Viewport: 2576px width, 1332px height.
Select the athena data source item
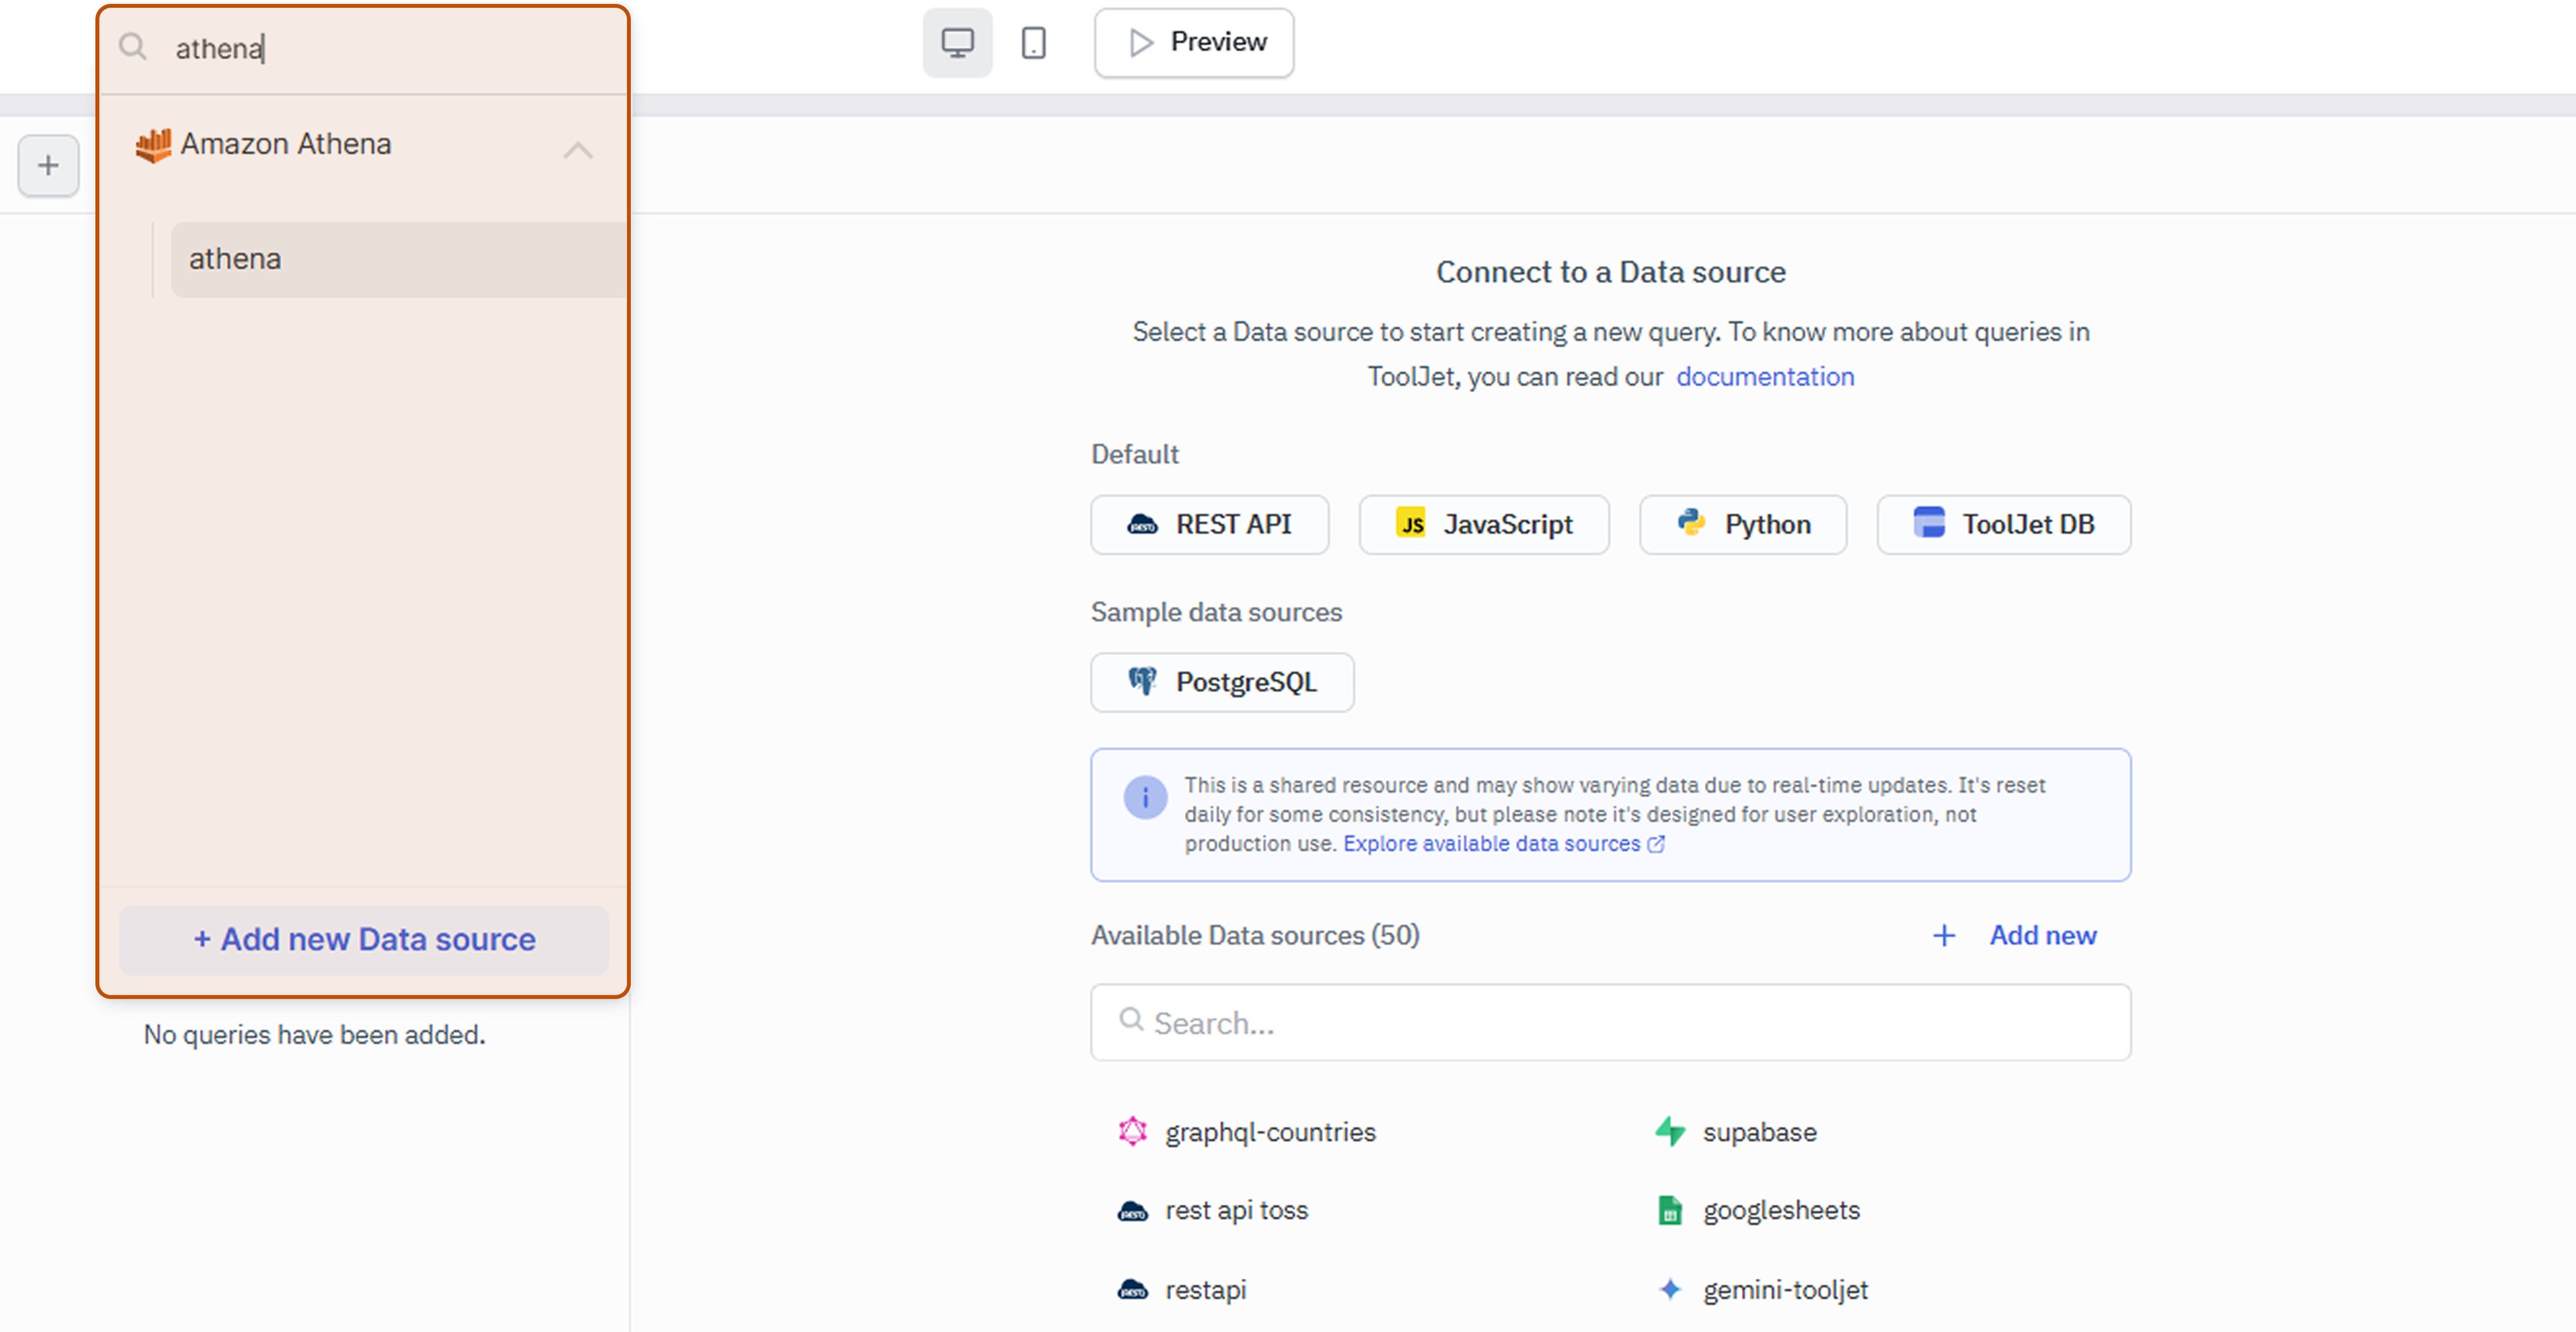click(x=398, y=259)
